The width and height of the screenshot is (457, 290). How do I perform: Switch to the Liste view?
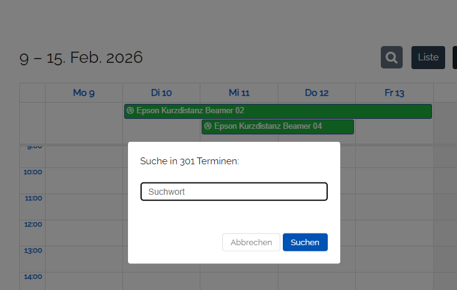(x=428, y=57)
